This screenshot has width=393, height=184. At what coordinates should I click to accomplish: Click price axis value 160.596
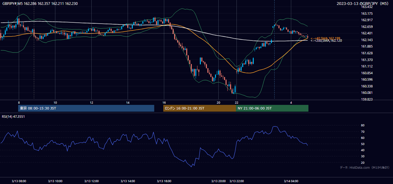[367, 79]
